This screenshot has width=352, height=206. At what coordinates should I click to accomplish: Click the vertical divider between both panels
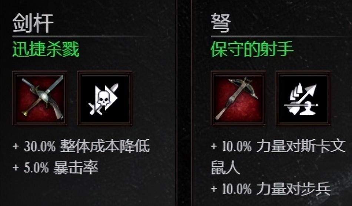click(184, 103)
